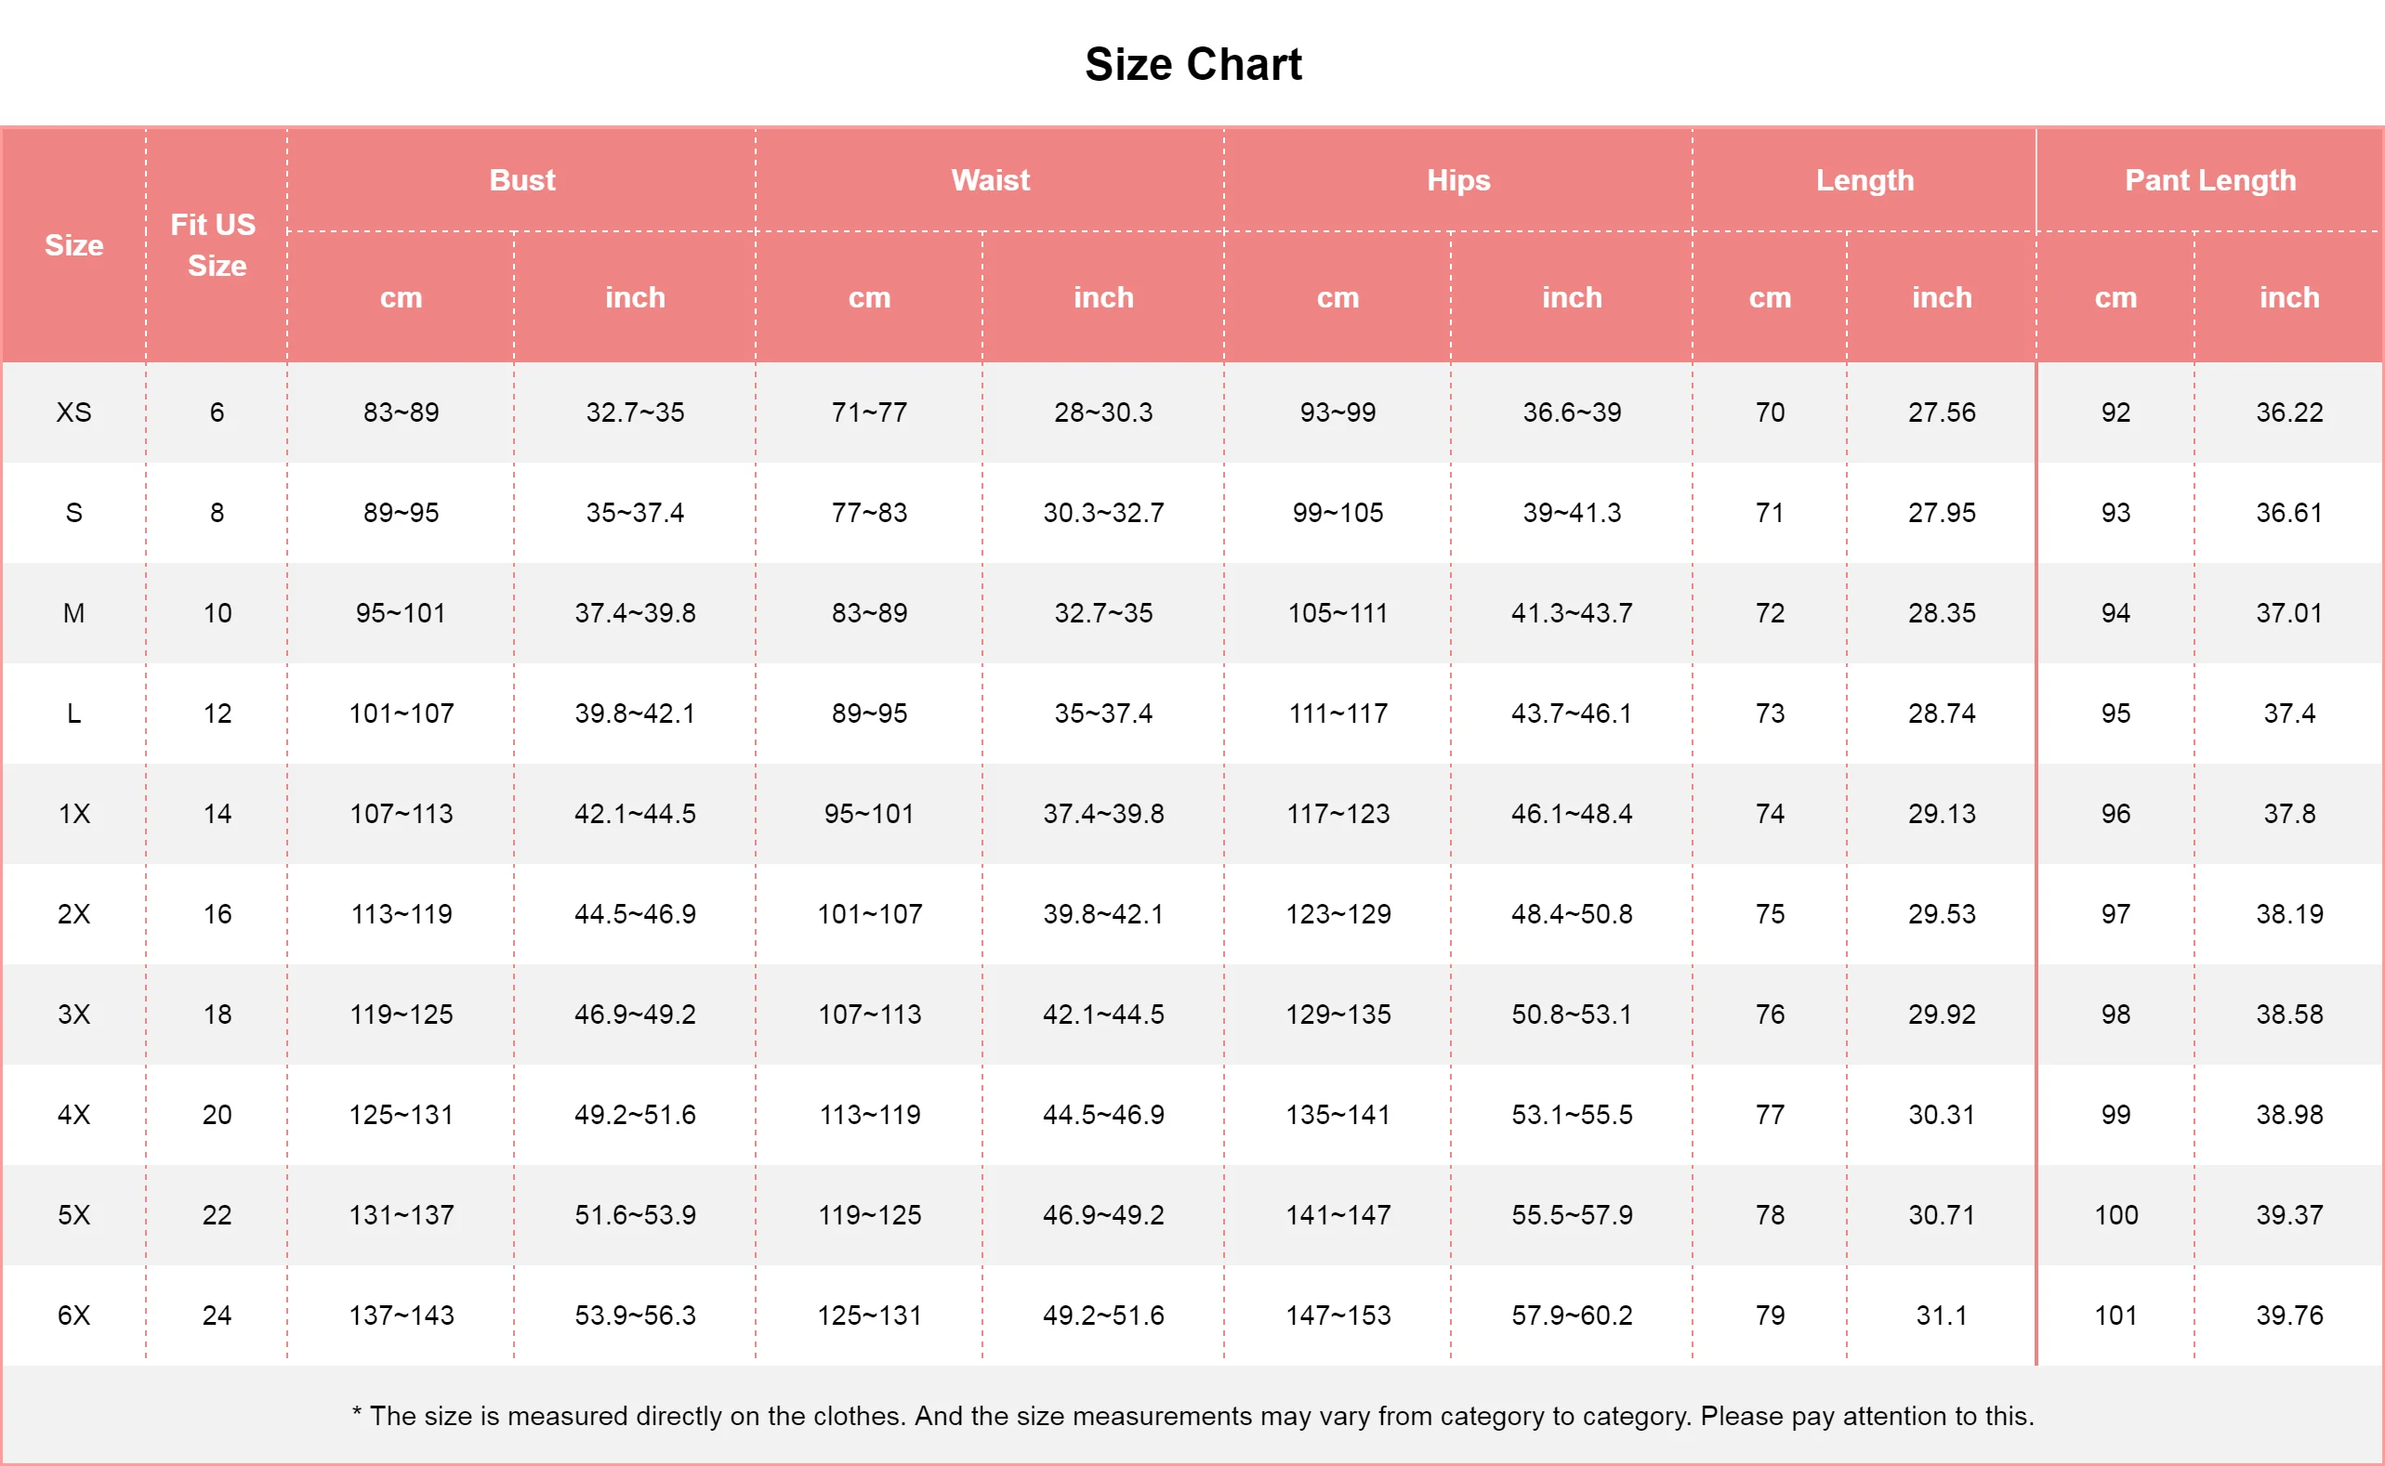2385x1466 pixels.
Task: Select the "XS" size label
Action: [73, 413]
